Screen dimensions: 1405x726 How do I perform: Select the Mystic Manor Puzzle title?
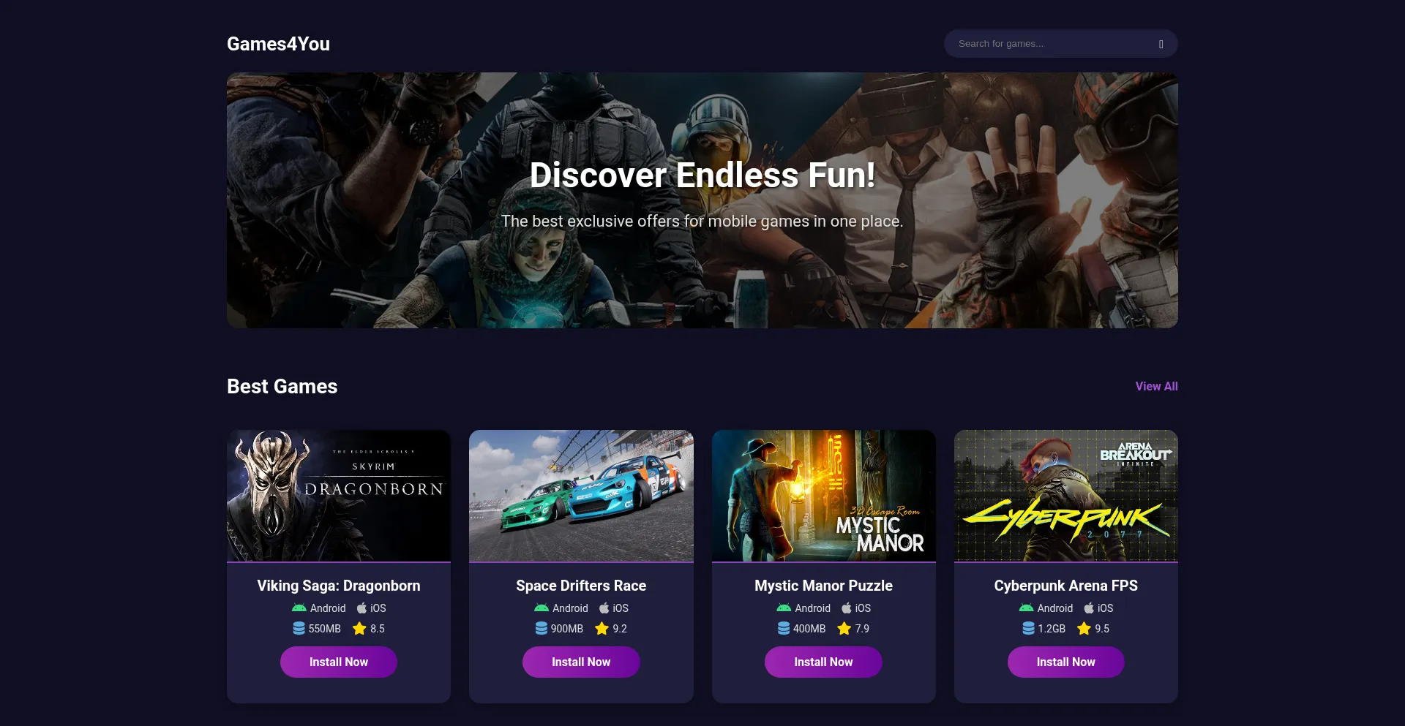click(823, 586)
